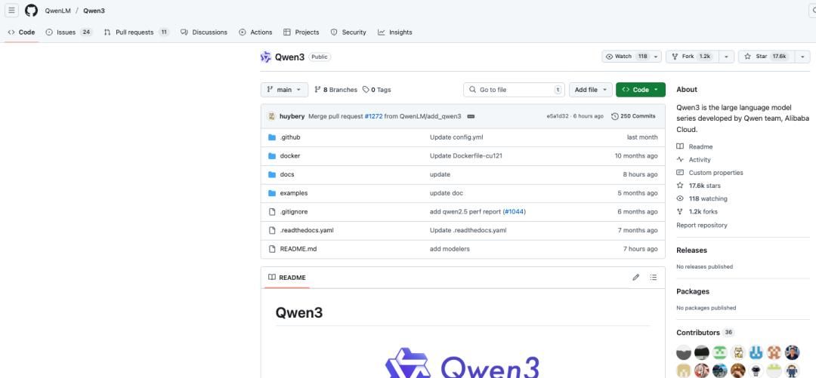Open the 'Update config.yml' commit message
Screen dimensions: 816x378
tap(456, 137)
